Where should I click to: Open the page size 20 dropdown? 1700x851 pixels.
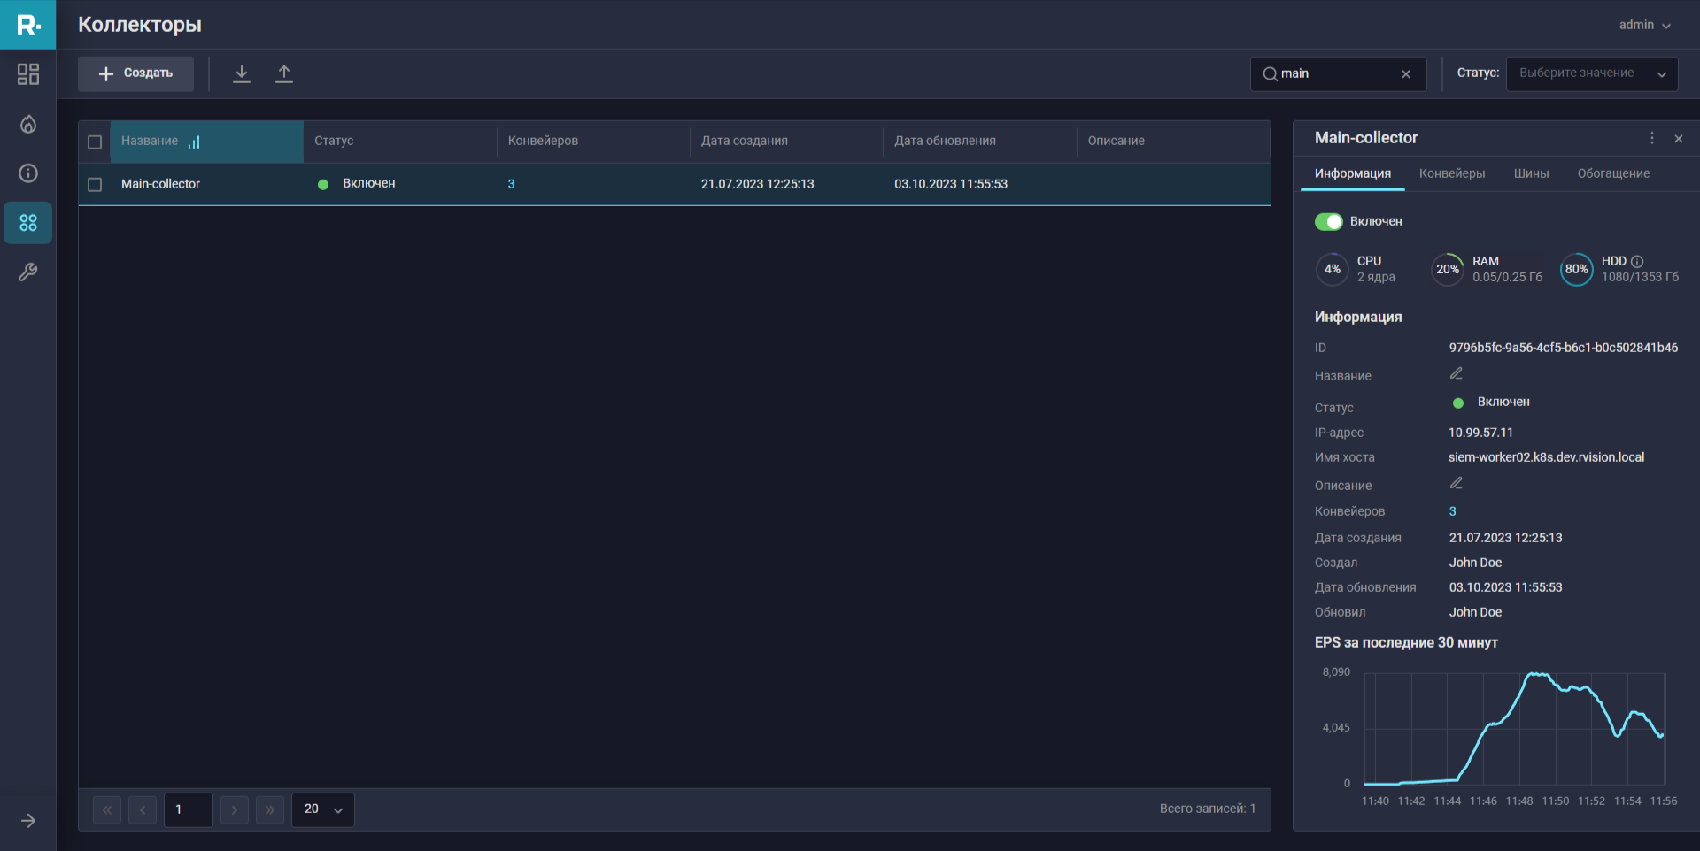323,809
